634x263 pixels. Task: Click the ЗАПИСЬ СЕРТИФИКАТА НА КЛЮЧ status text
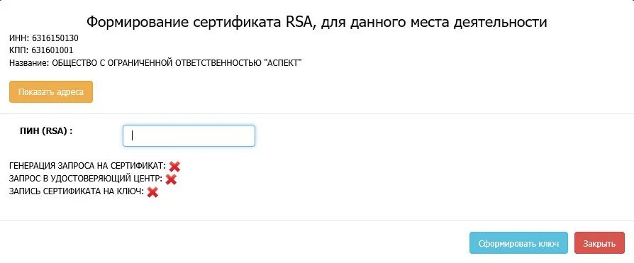point(77,191)
